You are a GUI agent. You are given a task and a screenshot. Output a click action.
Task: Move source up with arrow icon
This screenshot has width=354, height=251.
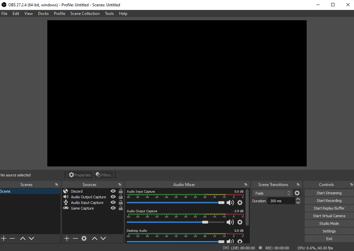(95, 238)
